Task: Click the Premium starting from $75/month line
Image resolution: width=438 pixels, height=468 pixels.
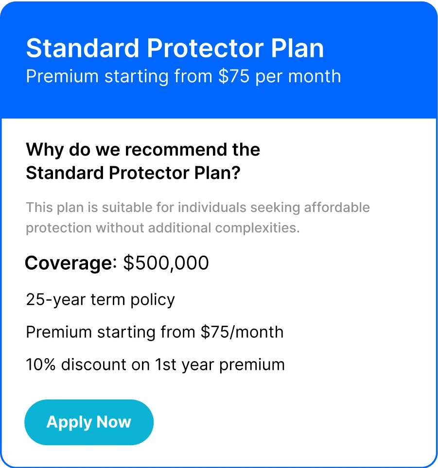Action: pos(155,332)
